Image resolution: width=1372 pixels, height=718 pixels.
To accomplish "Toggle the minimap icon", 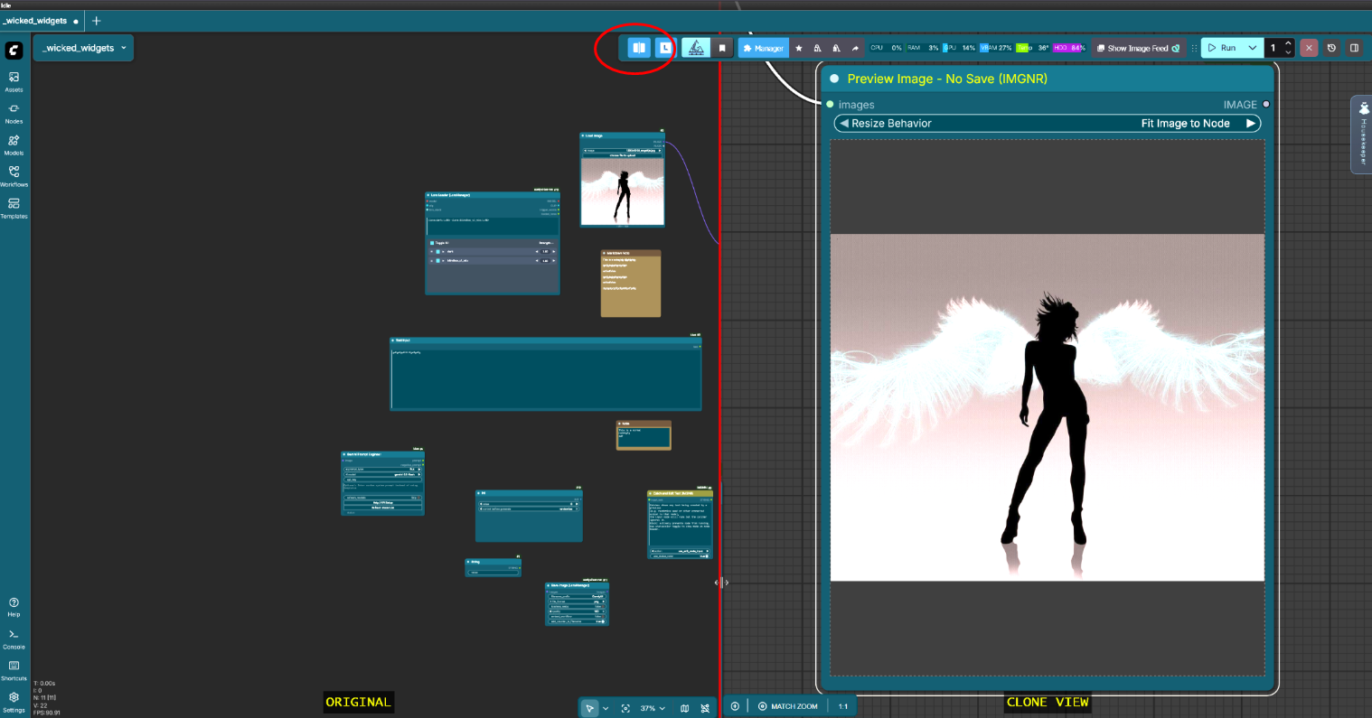I will coord(684,708).
